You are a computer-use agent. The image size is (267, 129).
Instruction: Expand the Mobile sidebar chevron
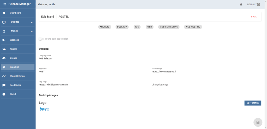(x=32, y=31)
